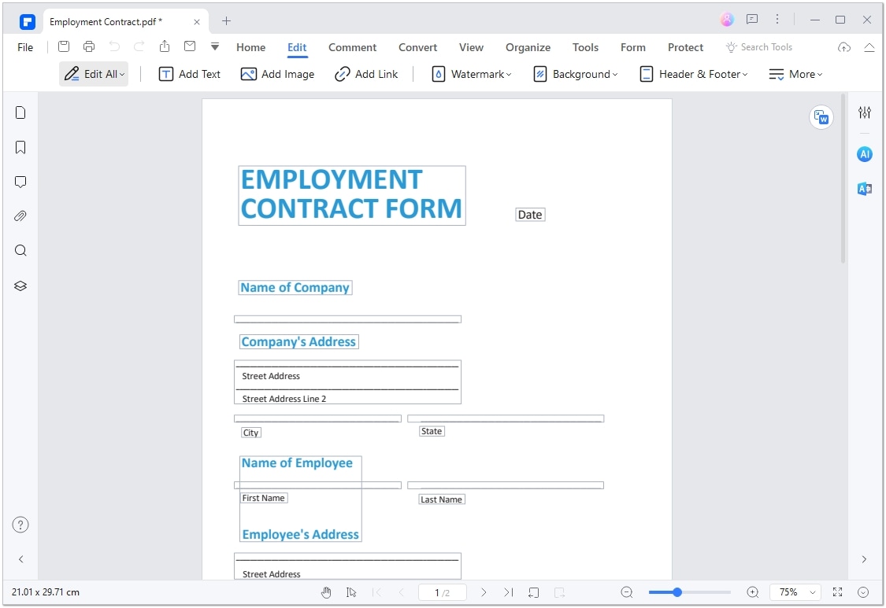This screenshot has width=886, height=608.
Task: Click the page number input field
Action: coord(443,592)
